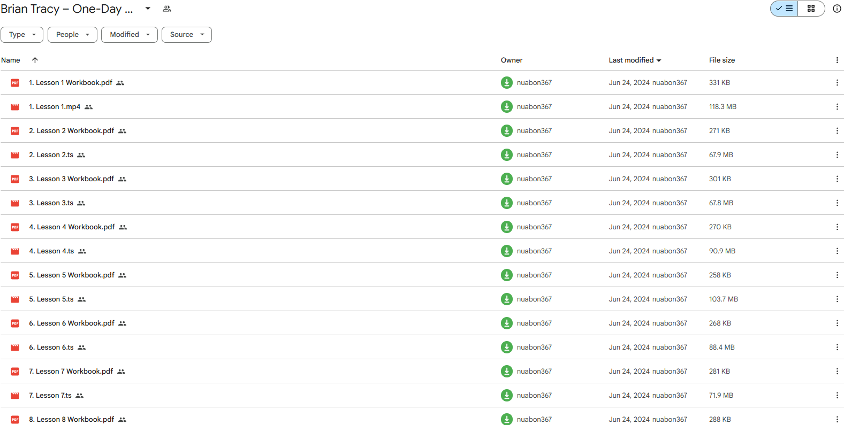Open more actions for Lesson 2 Workbook.pdf
Viewport: 844px width, 425px height.
[x=837, y=131]
